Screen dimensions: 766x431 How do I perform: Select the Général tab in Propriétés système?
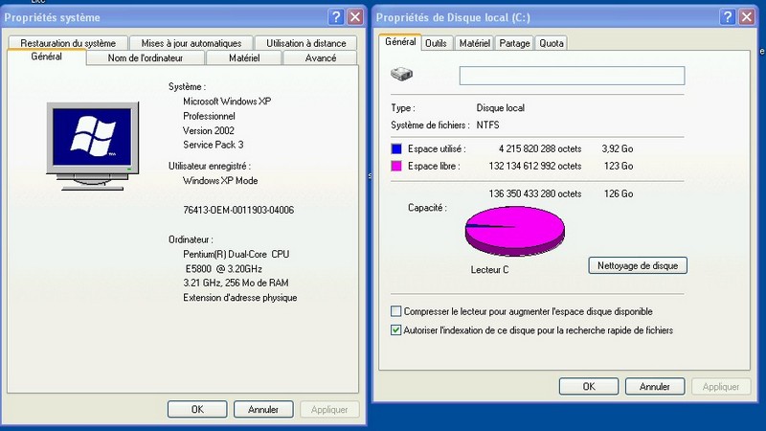[x=46, y=57]
